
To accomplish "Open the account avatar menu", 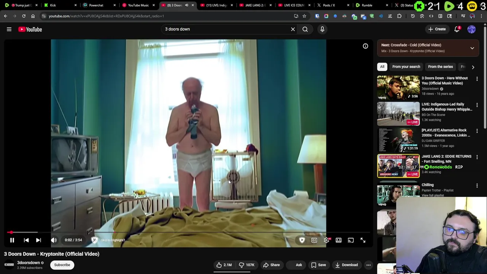I will [471, 29].
